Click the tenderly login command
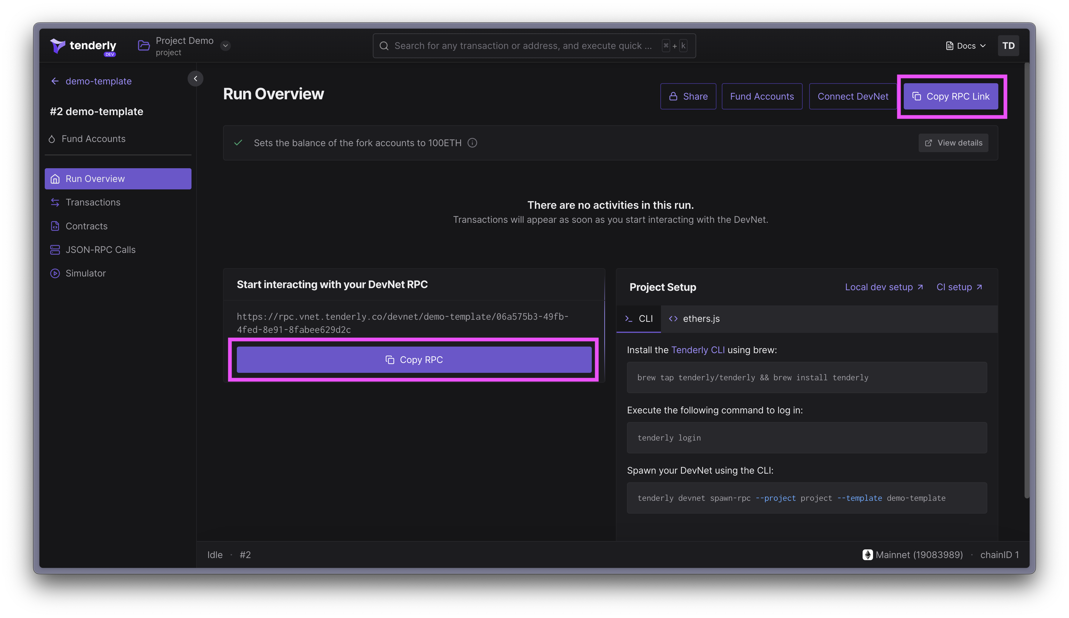The width and height of the screenshot is (1069, 618). coord(807,438)
